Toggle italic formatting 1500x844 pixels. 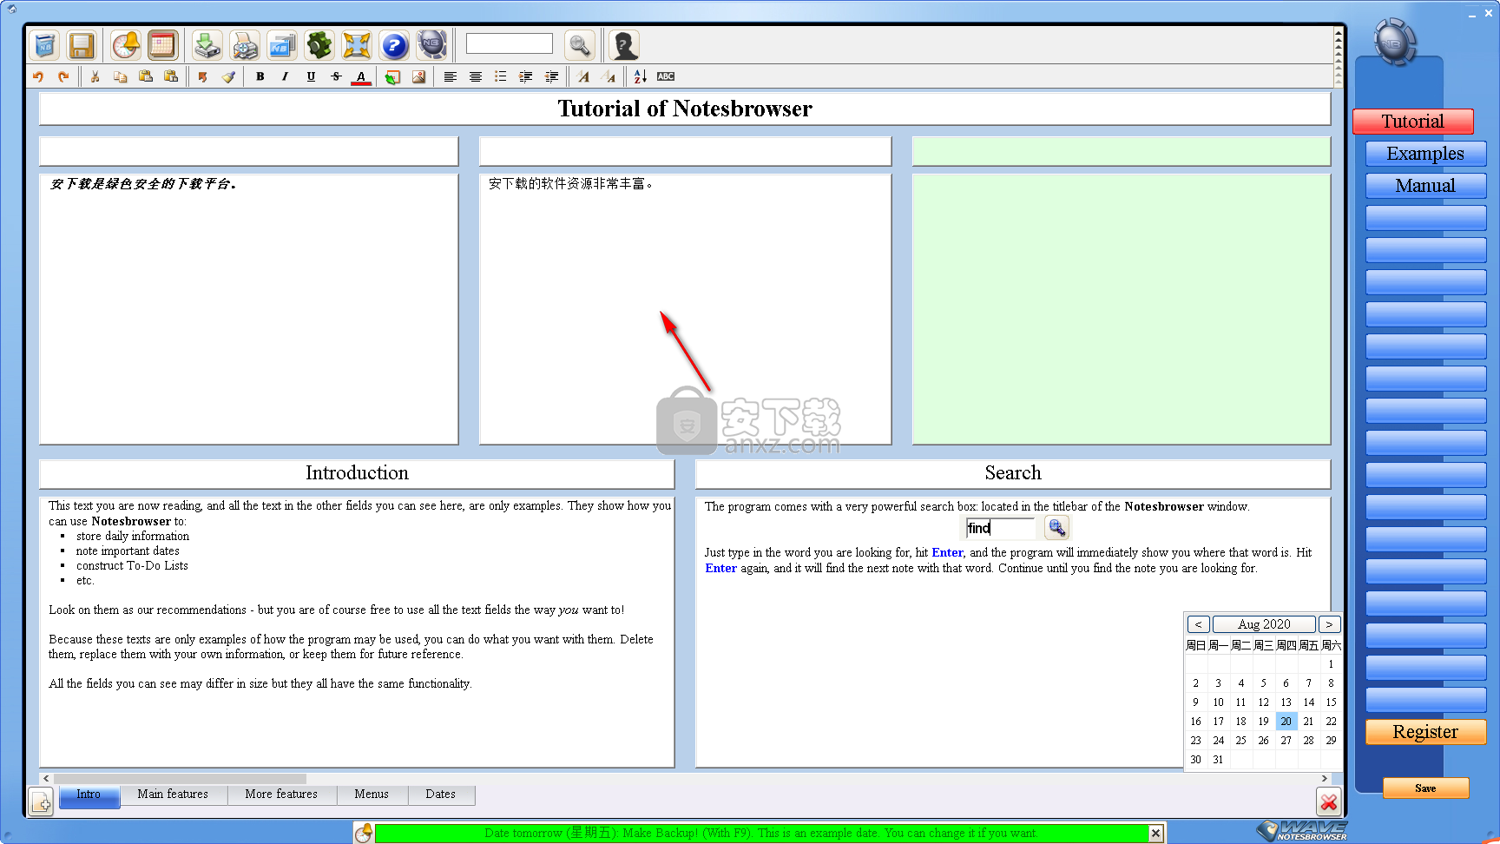[286, 76]
